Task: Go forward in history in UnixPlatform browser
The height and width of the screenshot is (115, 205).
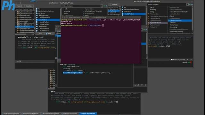Action: click(x=106, y=6)
